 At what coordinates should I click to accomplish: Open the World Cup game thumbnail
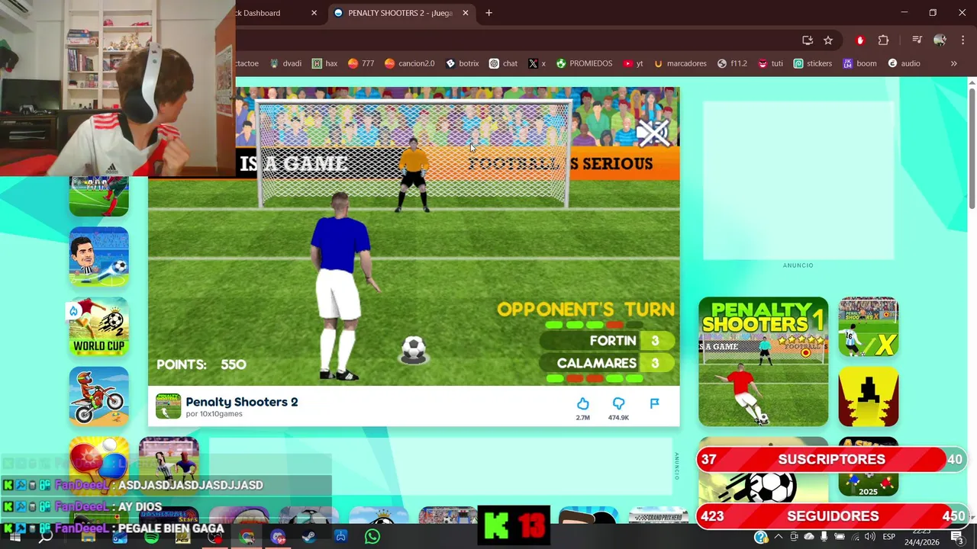[98, 326]
